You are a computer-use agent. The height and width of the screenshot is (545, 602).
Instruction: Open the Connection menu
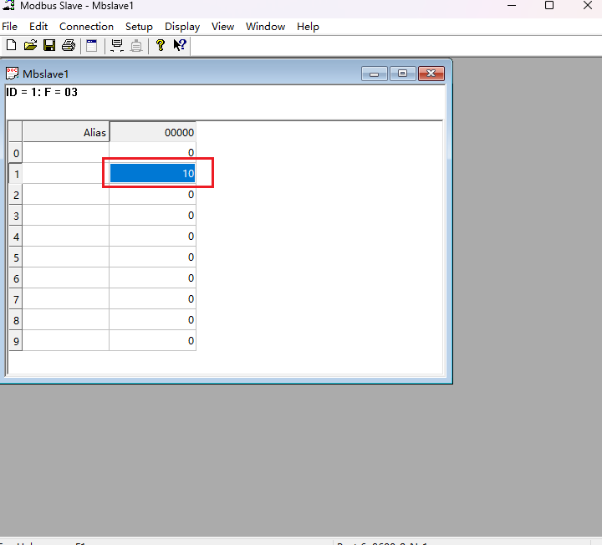click(x=86, y=27)
